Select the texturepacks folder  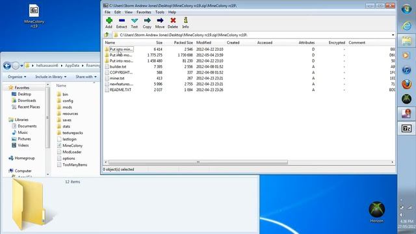pyautogui.click(x=70, y=133)
